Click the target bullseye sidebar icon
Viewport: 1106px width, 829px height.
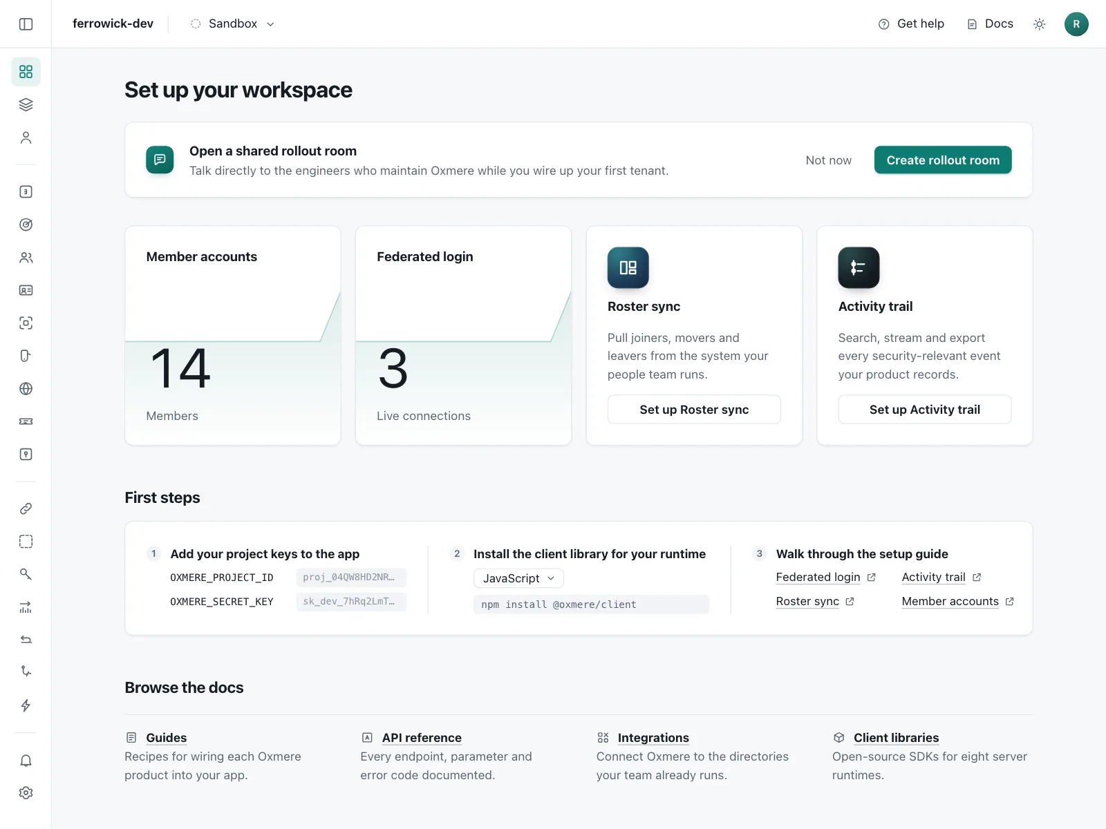26,225
